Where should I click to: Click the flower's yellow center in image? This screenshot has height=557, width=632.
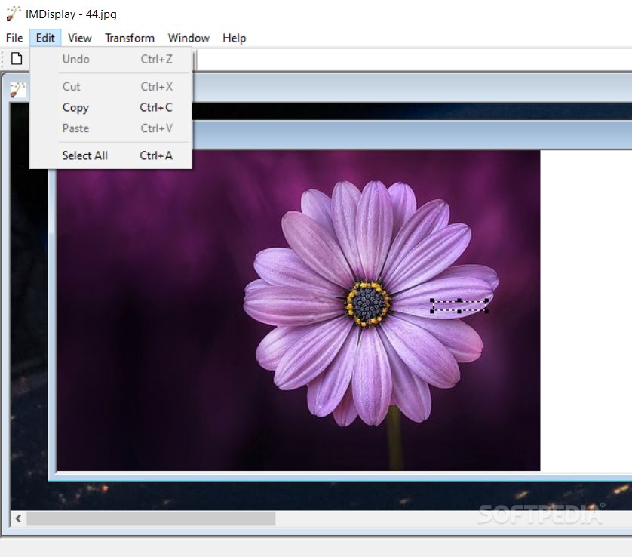pos(367,303)
